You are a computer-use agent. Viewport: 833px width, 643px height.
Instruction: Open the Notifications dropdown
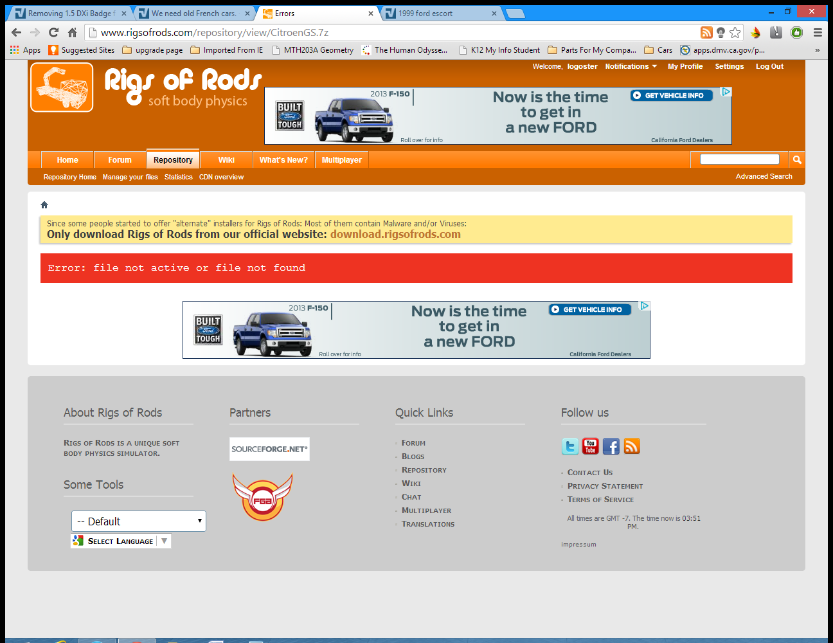(x=631, y=66)
